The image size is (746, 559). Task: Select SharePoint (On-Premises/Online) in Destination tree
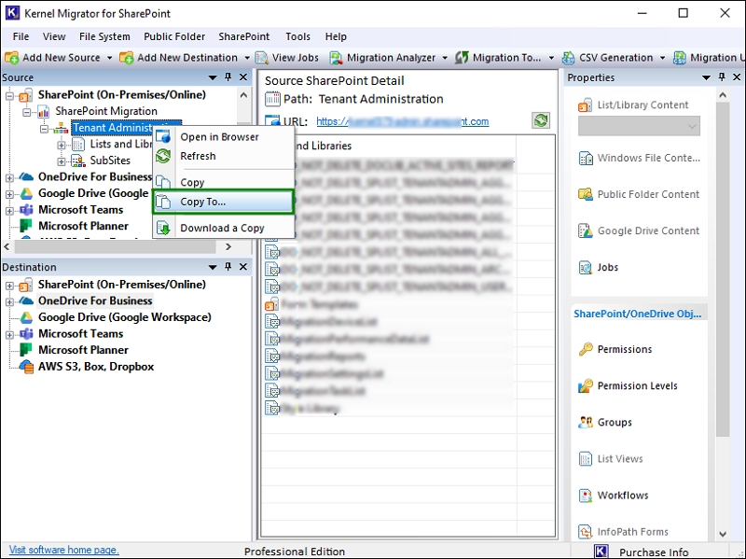pos(122,285)
